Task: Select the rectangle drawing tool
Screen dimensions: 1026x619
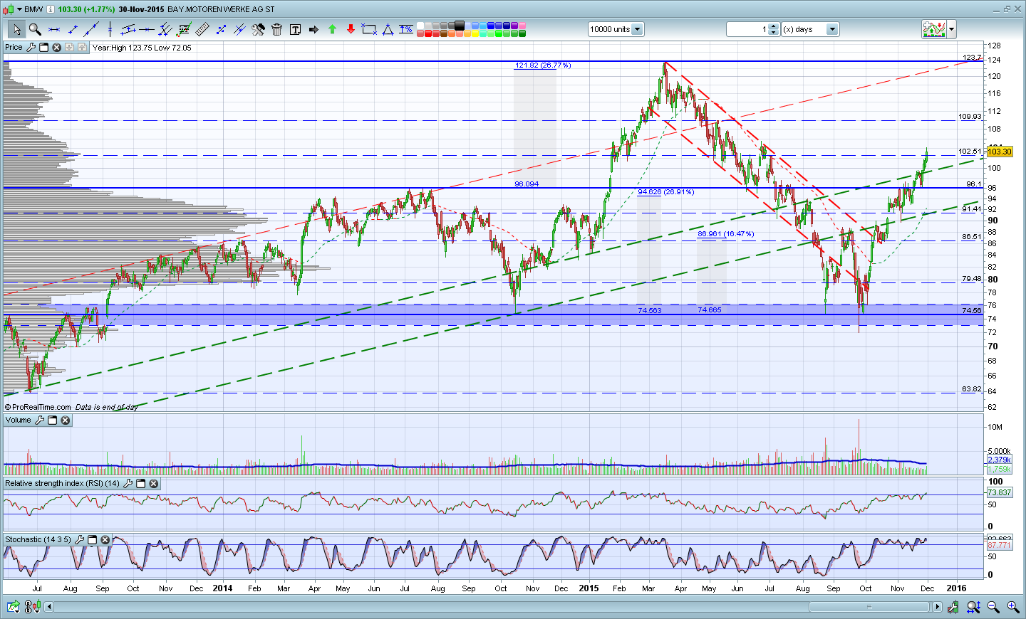Action: click(369, 29)
